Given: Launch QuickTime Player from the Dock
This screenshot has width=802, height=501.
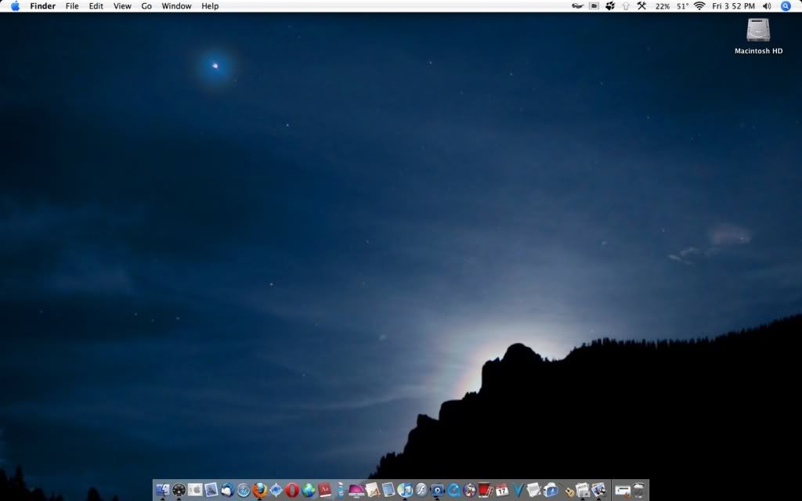Looking at the screenshot, I should click(453, 490).
